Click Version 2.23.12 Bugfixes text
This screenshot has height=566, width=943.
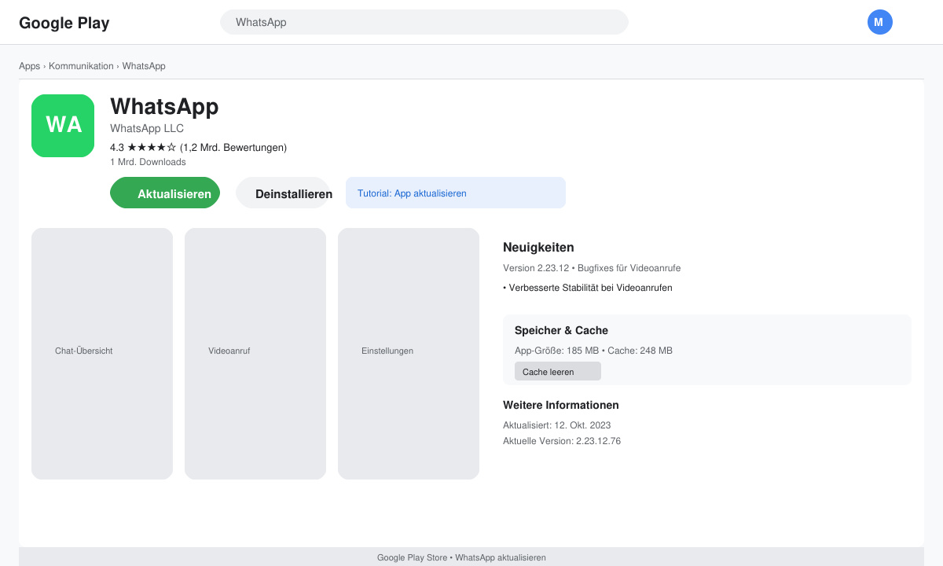592,268
